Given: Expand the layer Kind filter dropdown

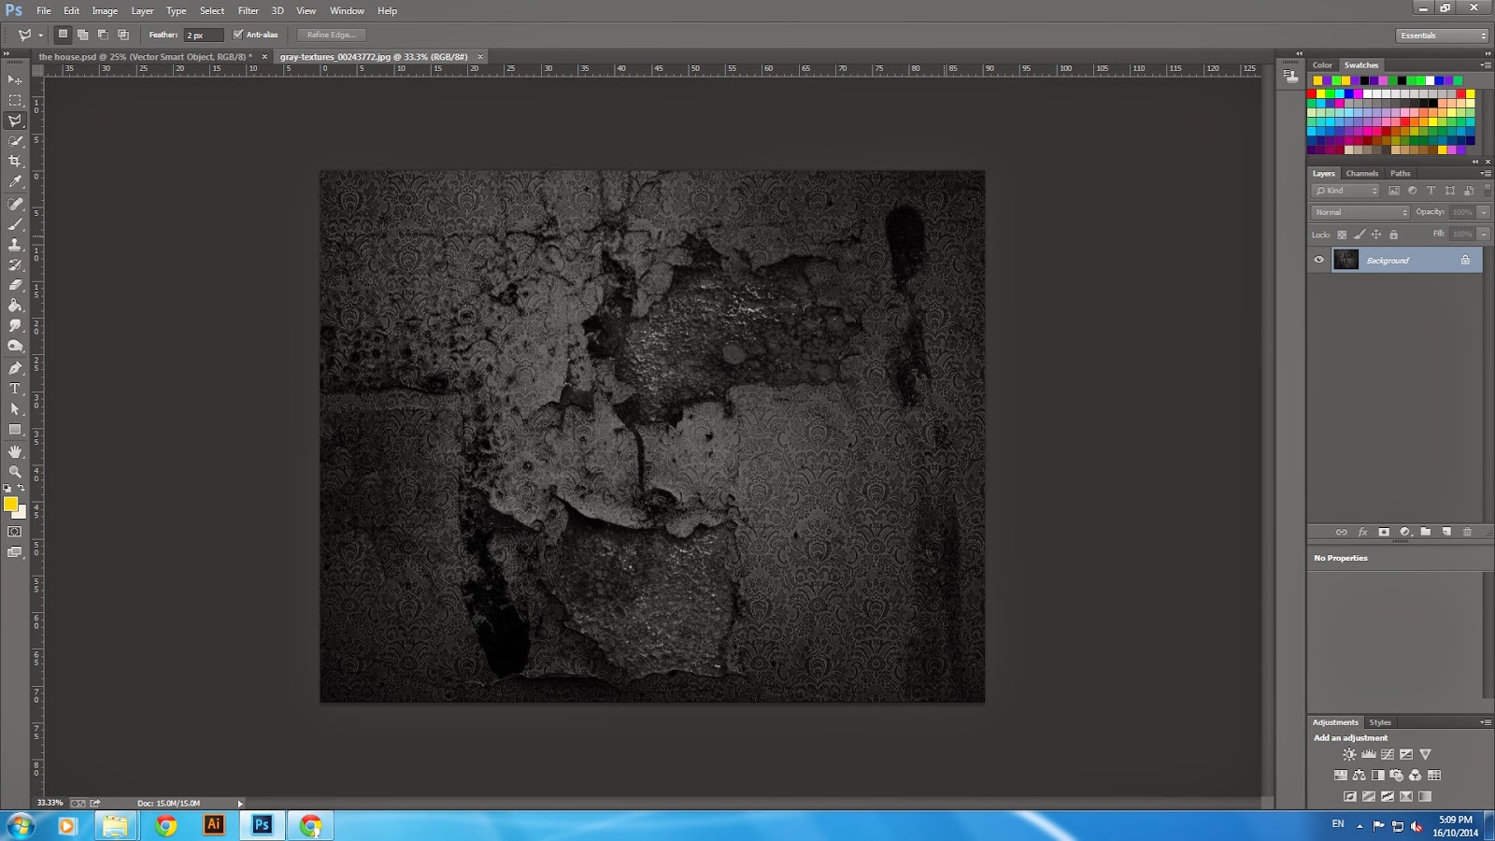Looking at the screenshot, I should [1345, 191].
